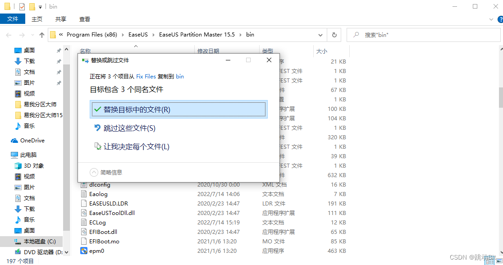Expand the address bar history dropdown

coord(320,35)
